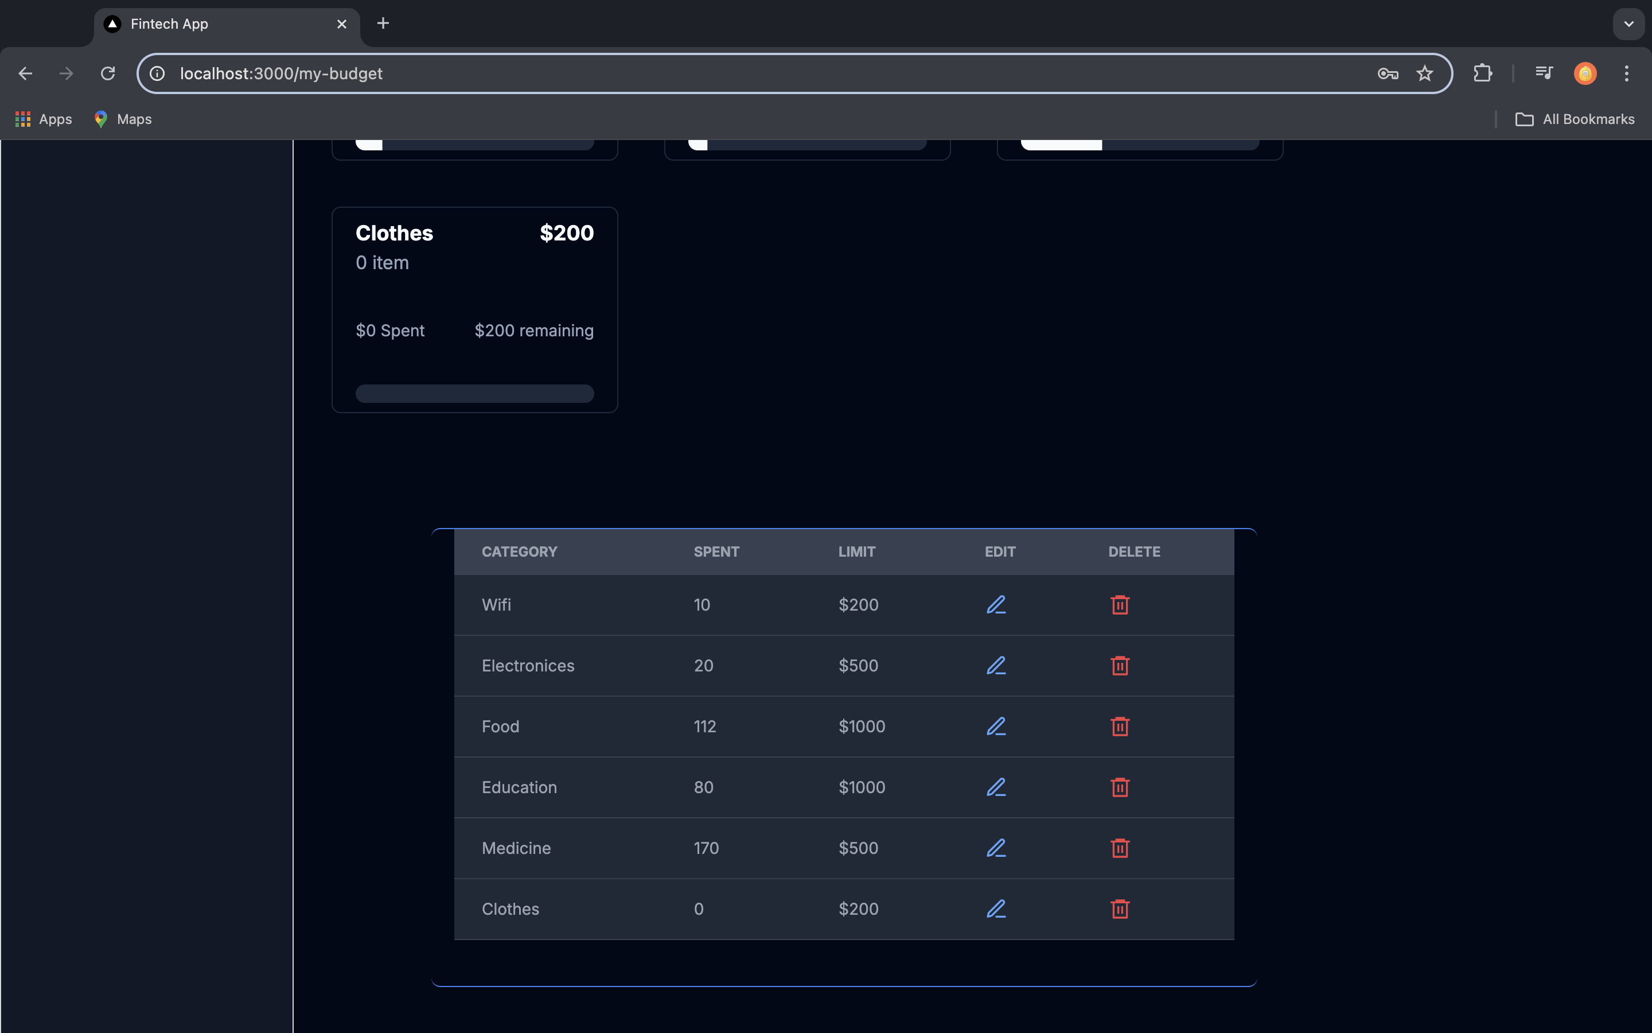Reload the my-budget page
Viewport: 1652px width, 1033px height.
point(108,73)
